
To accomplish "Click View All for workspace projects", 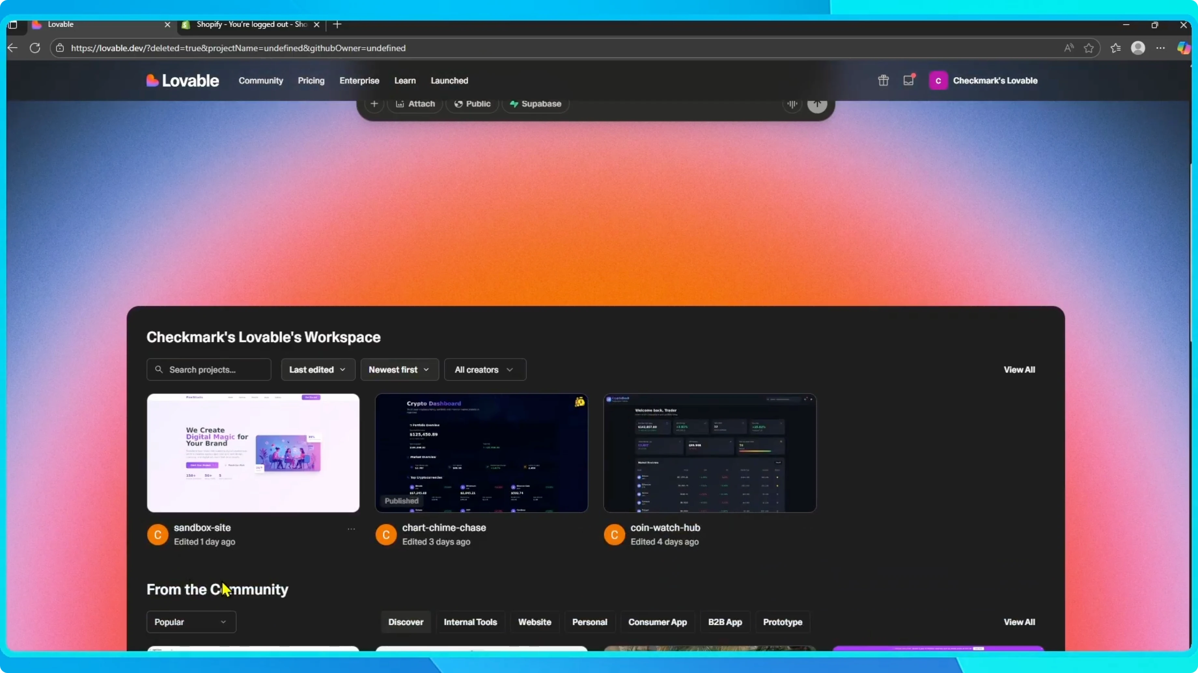I will pyautogui.click(x=1019, y=370).
